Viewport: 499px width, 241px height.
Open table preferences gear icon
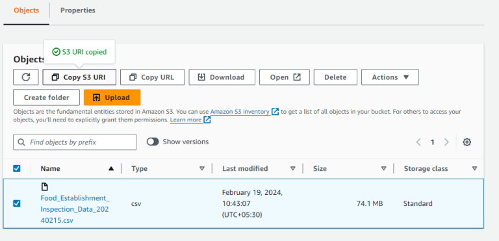tap(467, 142)
